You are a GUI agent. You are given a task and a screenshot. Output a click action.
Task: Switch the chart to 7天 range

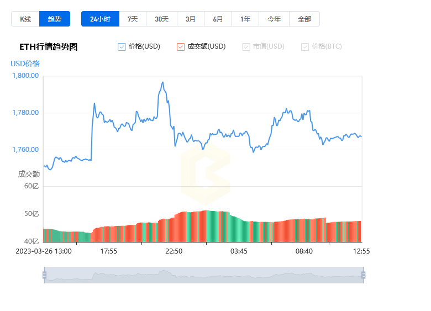coord(133,19)
